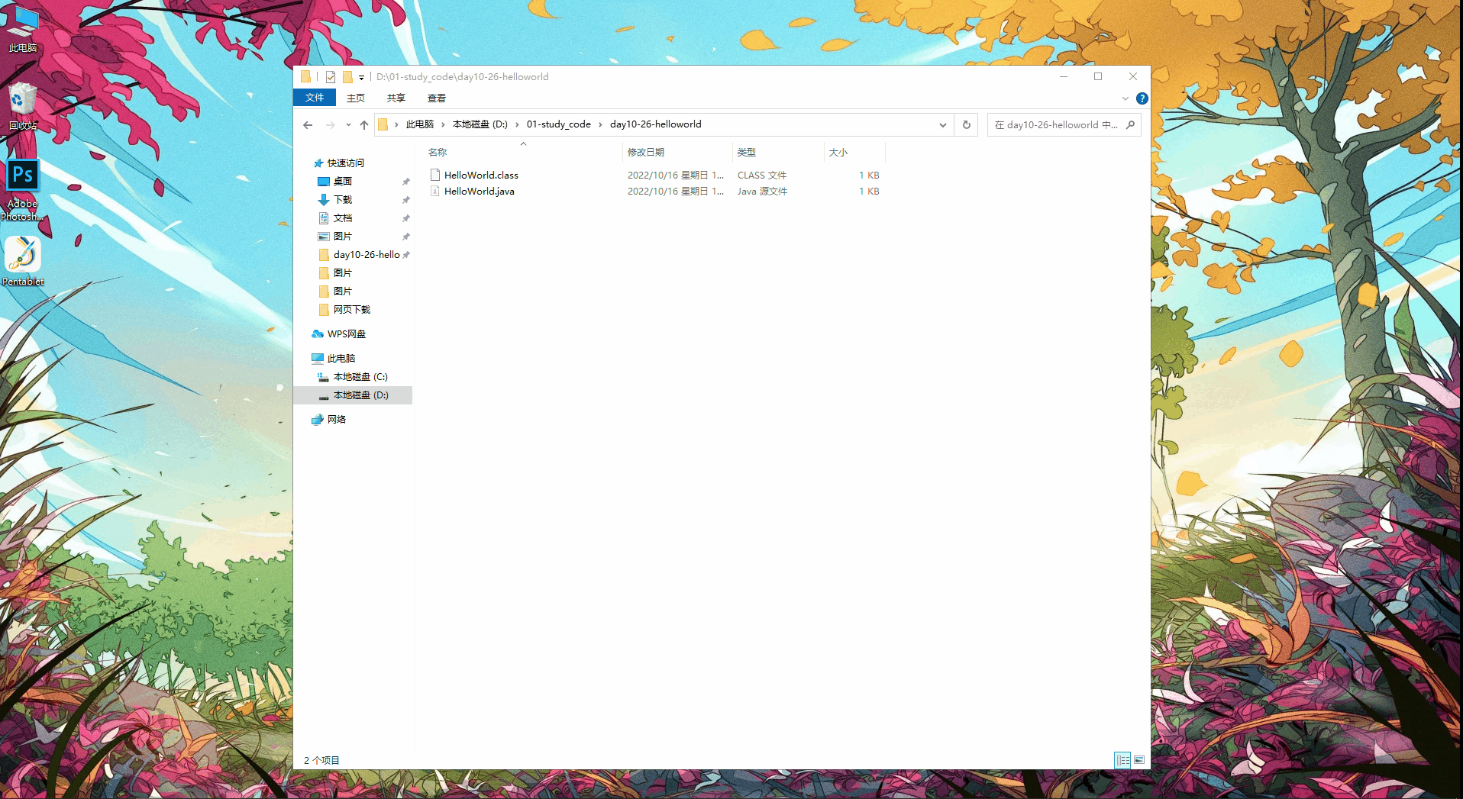
Task: Go back with the Back arrow
Action: tap(308, 125)
